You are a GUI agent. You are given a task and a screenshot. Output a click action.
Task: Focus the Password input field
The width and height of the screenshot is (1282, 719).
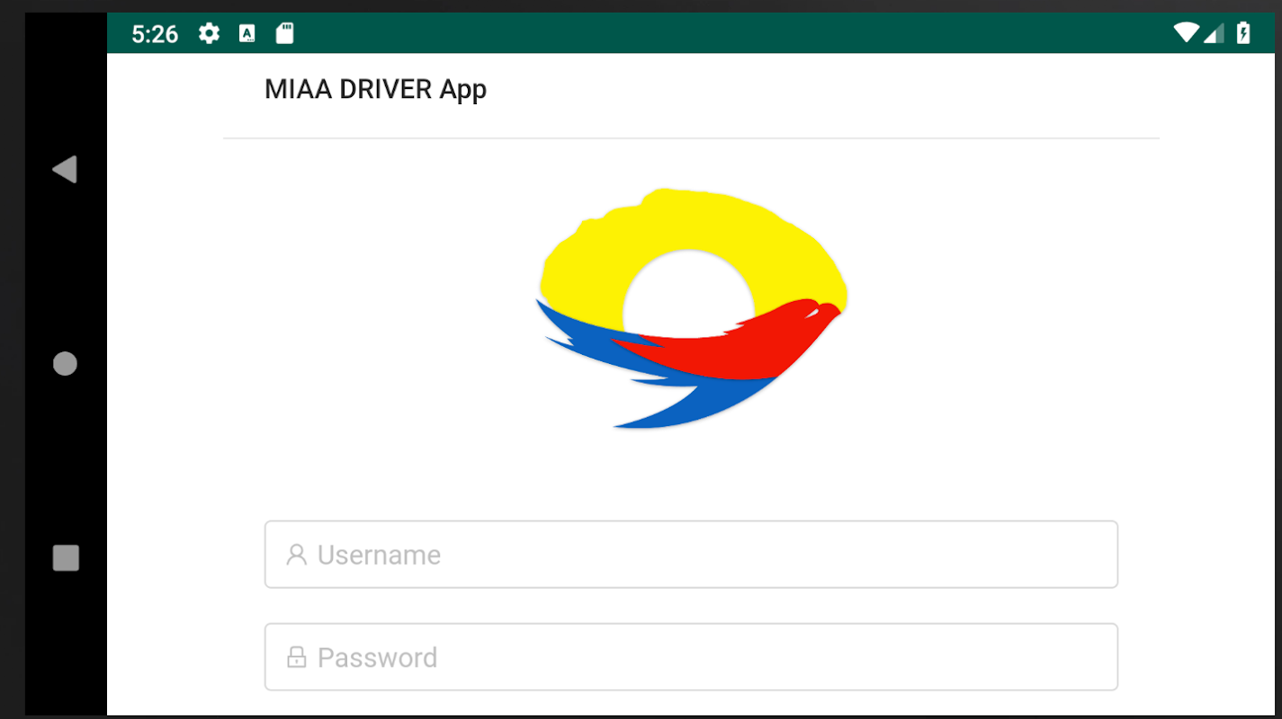[x=691, y=657]
